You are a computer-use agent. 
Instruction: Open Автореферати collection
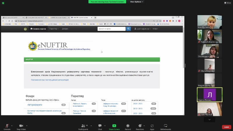(x=35, y=105)
